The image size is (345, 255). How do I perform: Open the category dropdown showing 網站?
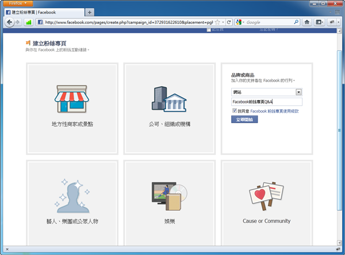point(267,92)
